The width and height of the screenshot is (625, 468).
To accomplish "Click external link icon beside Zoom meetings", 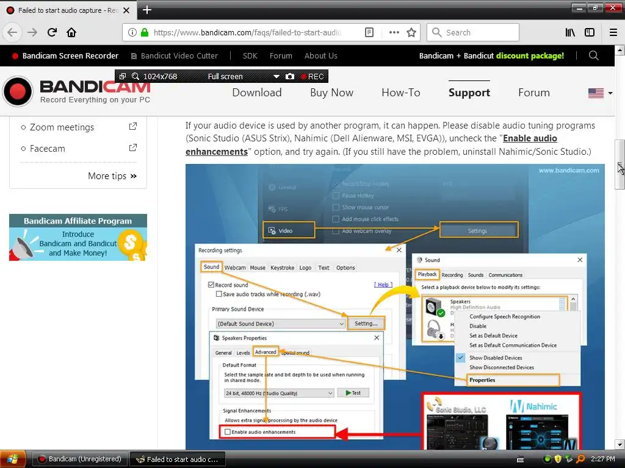I will coord(132,127).
